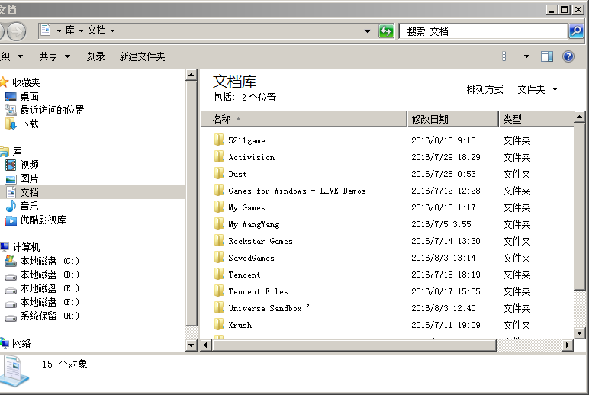Viewport: 589px width, 395px height.
Task: Click the search magnifier button
Action: (576, 31)
